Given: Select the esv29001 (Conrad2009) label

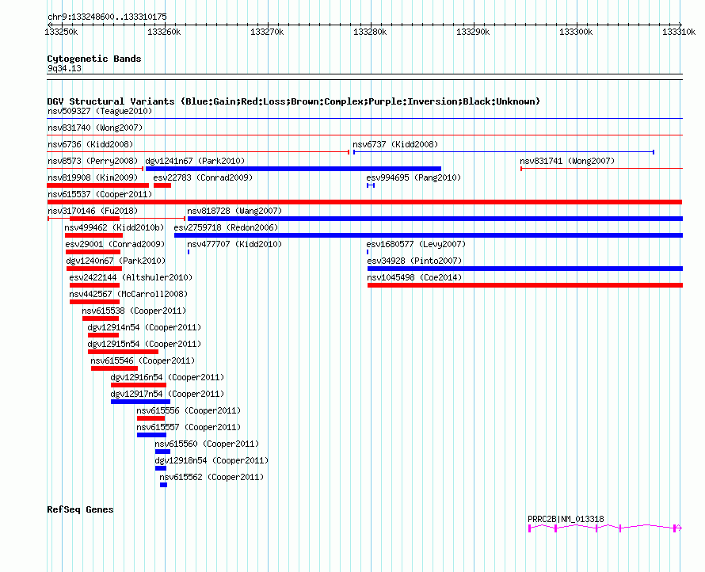Looking at the screenshot, I should point(115,244).
